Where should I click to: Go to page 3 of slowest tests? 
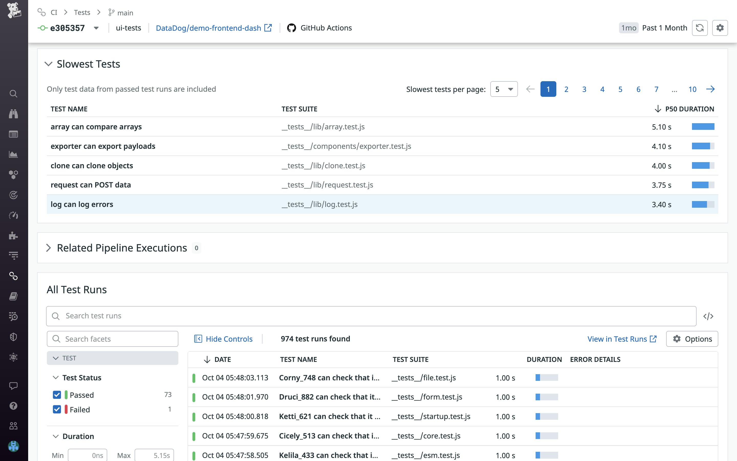[x=584, y=89]
